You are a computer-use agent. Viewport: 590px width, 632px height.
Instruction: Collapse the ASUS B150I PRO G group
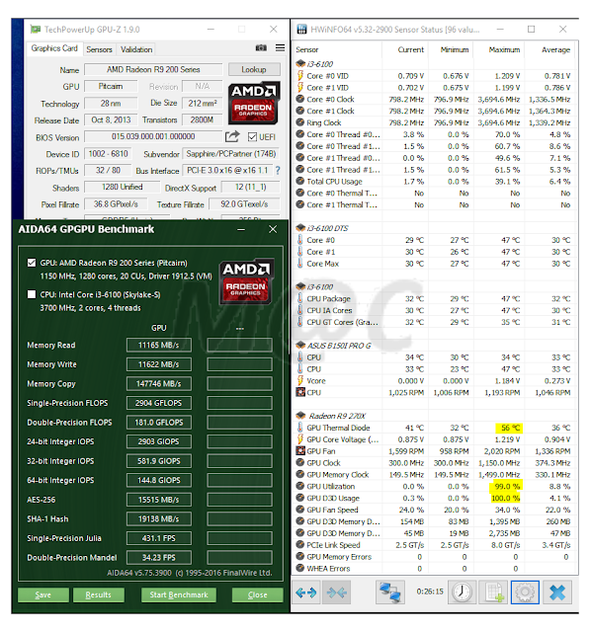(300, 346)
